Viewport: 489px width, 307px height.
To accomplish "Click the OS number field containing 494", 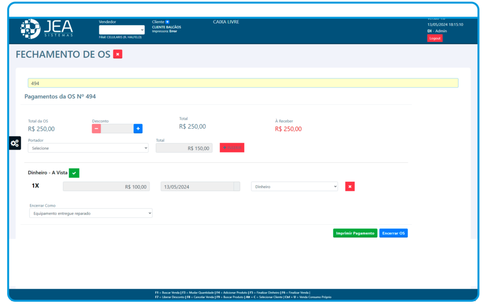I will pyautogui.click(x=243, y=83).
